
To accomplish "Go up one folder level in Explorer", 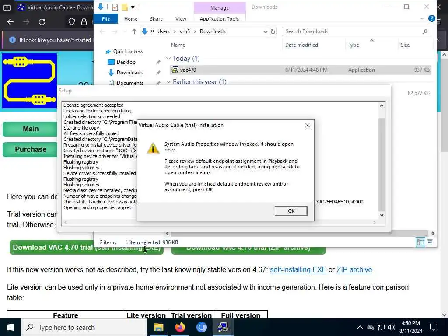I will pos(134,31).
